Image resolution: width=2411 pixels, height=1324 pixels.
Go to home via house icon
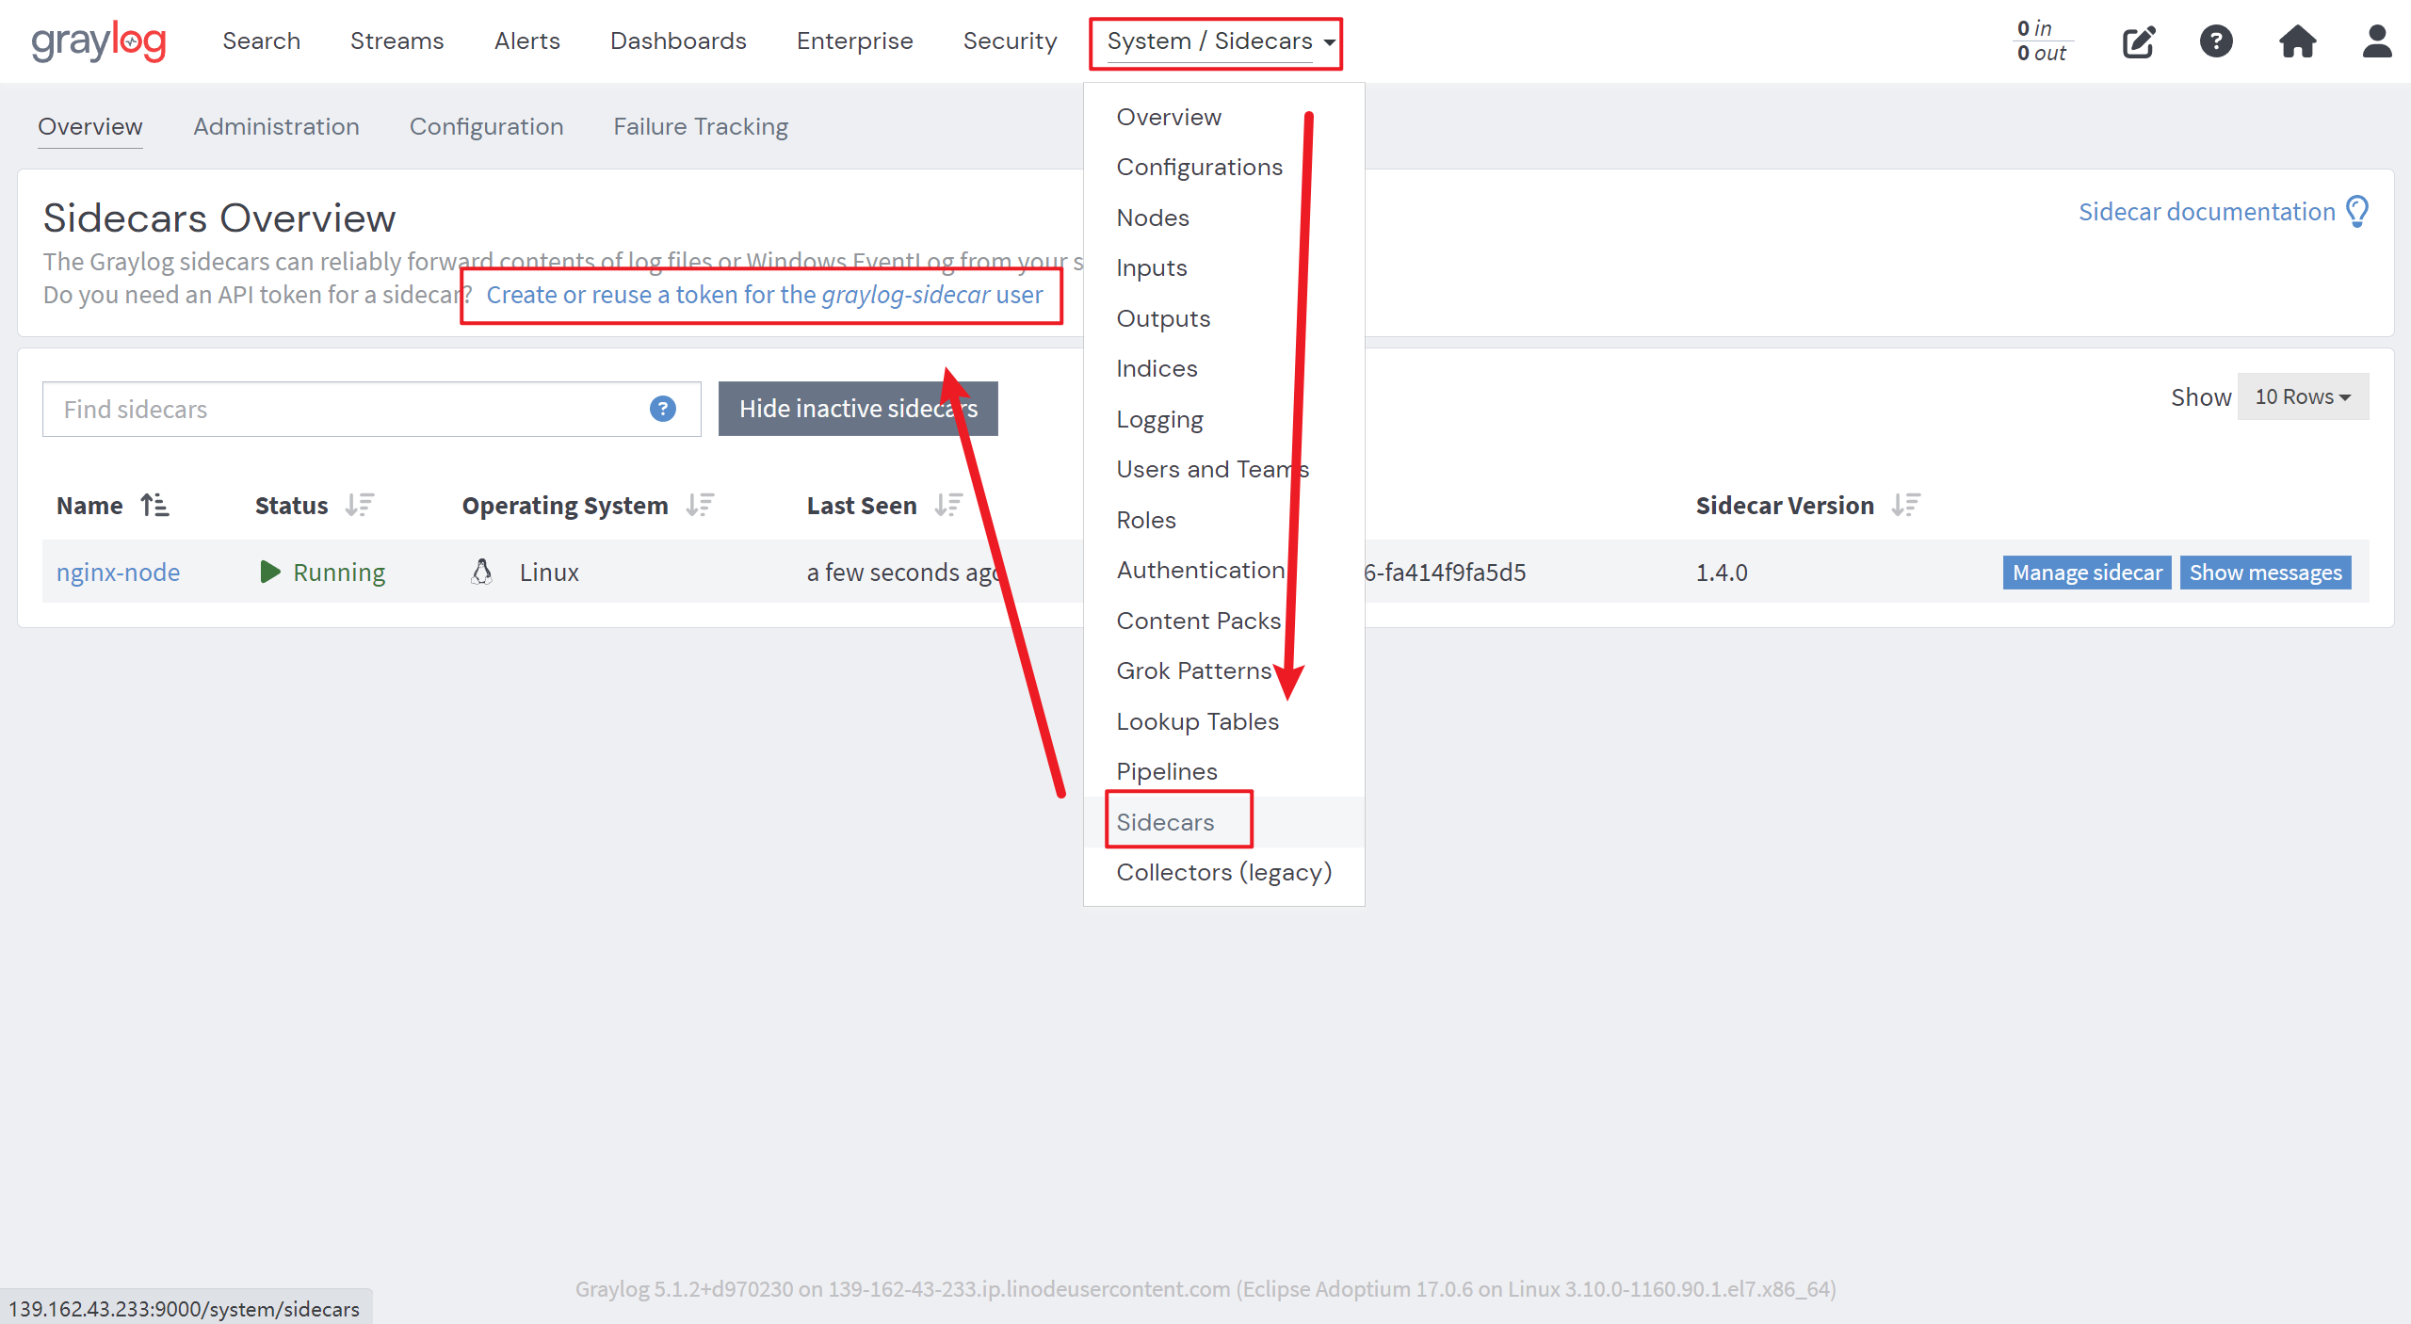2296,41
